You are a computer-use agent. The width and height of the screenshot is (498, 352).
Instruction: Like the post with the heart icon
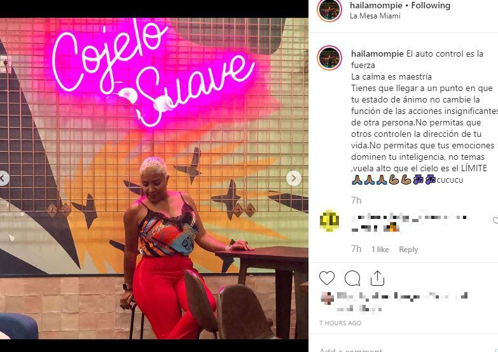[x=327, y=278]
